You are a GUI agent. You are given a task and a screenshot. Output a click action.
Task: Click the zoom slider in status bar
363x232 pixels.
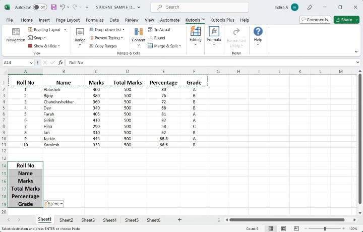(x=324, y=228)
